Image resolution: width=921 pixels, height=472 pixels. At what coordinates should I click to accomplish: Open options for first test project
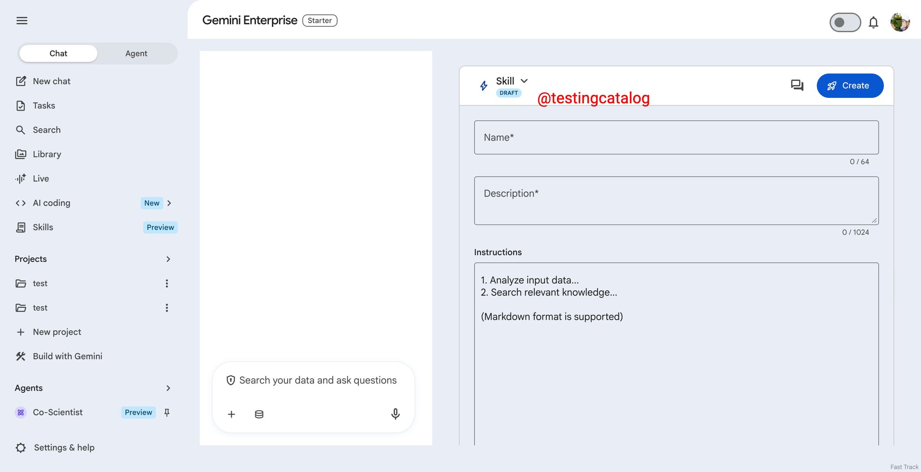click(x=167, y=283)
